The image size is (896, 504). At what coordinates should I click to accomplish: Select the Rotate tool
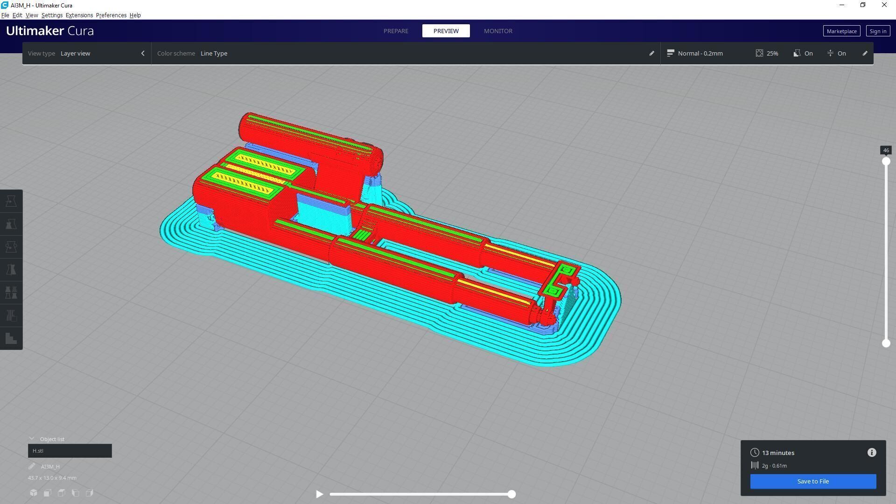(11, 247)
